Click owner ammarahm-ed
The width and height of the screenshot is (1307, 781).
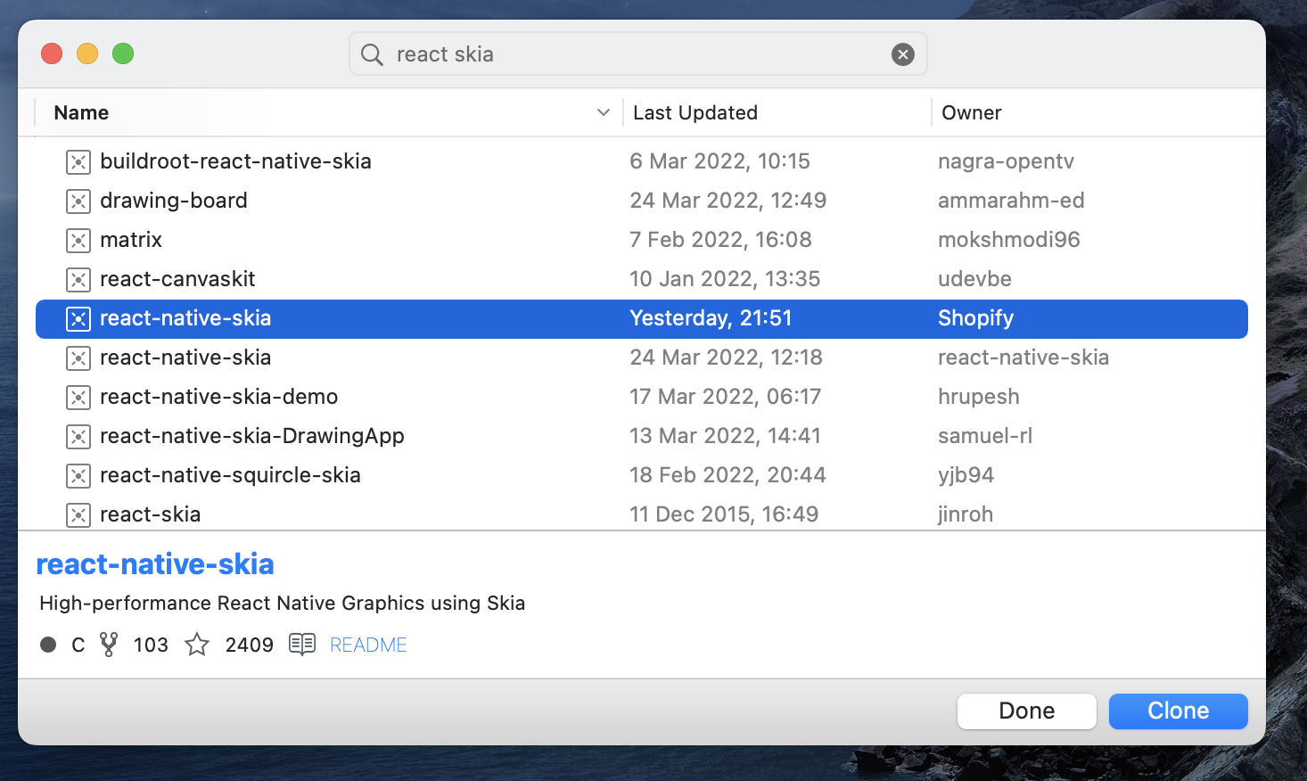pyautogui.click(x=1011, y=201)
